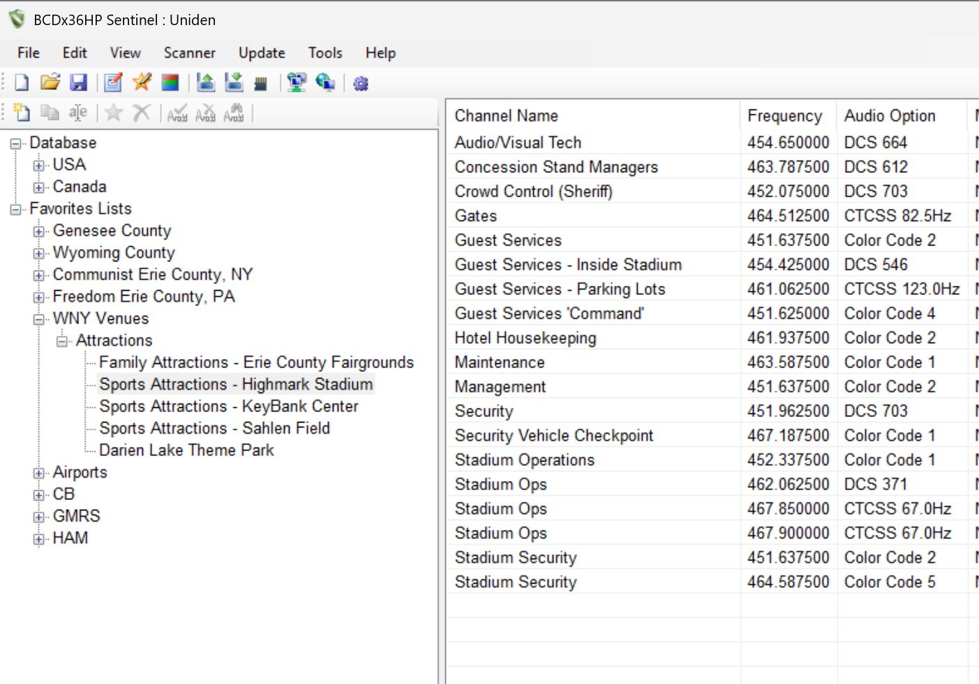Collapse the WNY Venues tree node
979x684 pixels.
click(39, 319)
